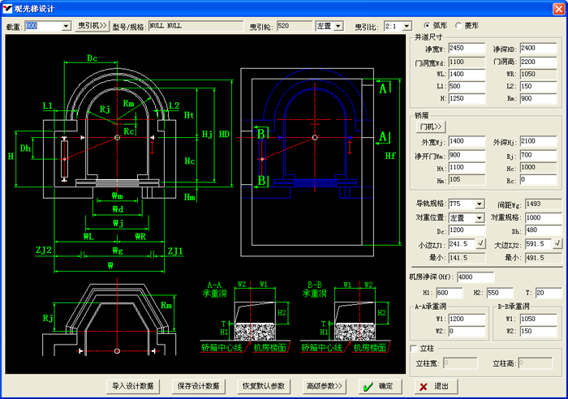Click the 机房净深 input field
Image resolution: width=568 pixels, height=399 pixels.
coord(475,277)
